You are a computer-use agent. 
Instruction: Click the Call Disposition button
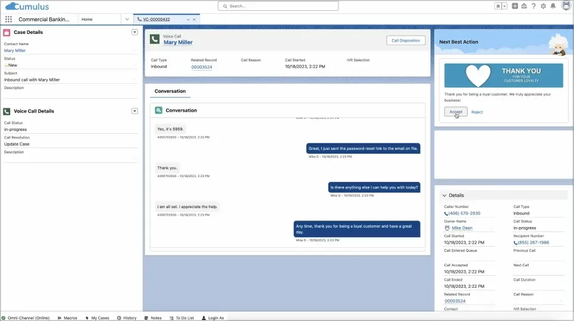pos(406,40)
